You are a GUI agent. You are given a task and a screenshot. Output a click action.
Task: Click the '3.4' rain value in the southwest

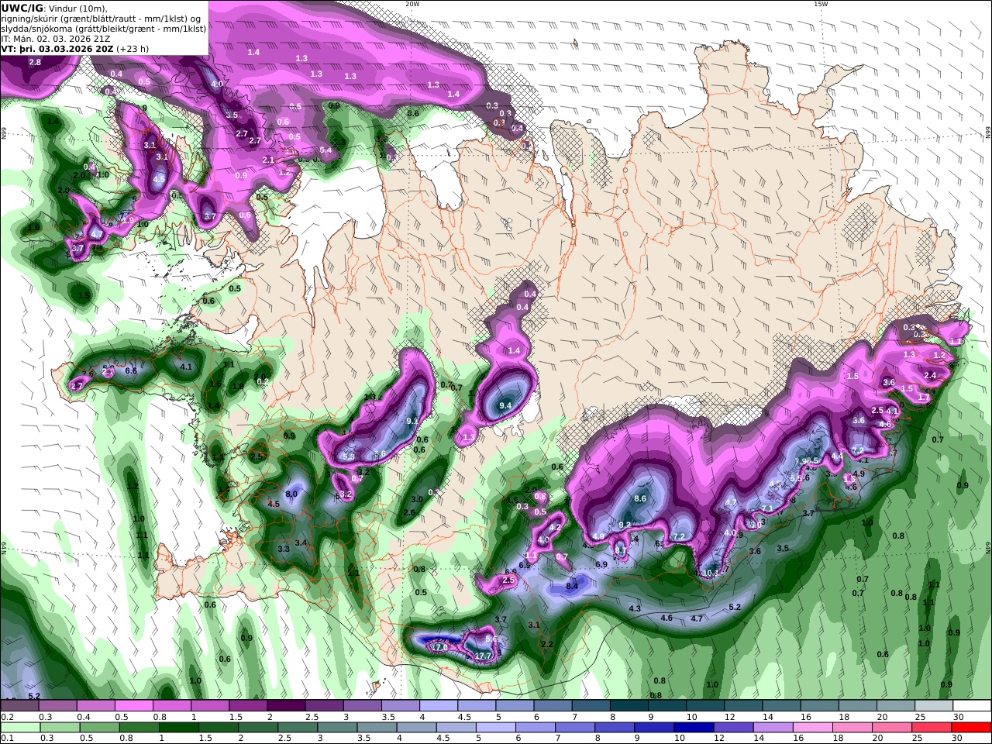point(301,542)
